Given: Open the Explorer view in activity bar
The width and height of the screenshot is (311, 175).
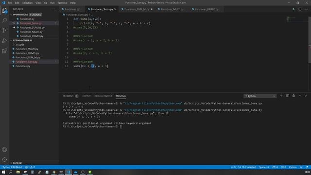Looking at the screenshot, I should click(4, 10).
